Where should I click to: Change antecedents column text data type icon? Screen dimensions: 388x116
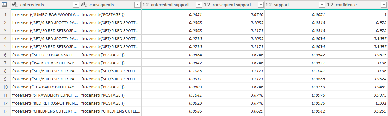pyautogui.click(x=14, y=5)
